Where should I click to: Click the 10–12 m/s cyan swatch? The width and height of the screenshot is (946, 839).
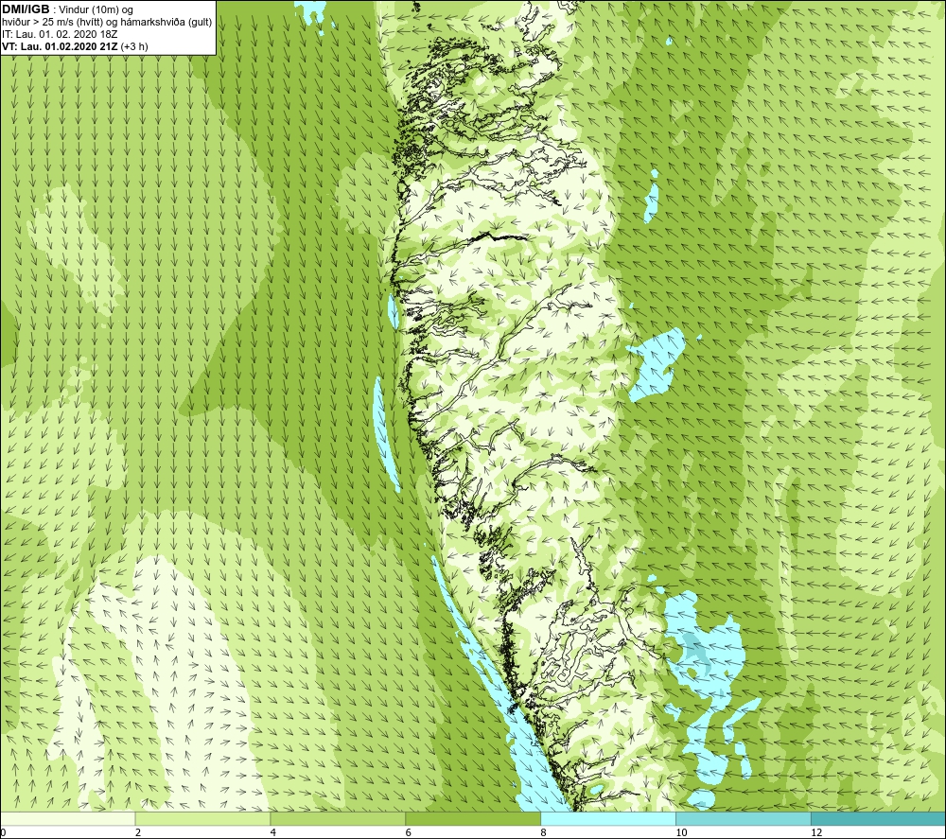[744, 818]
